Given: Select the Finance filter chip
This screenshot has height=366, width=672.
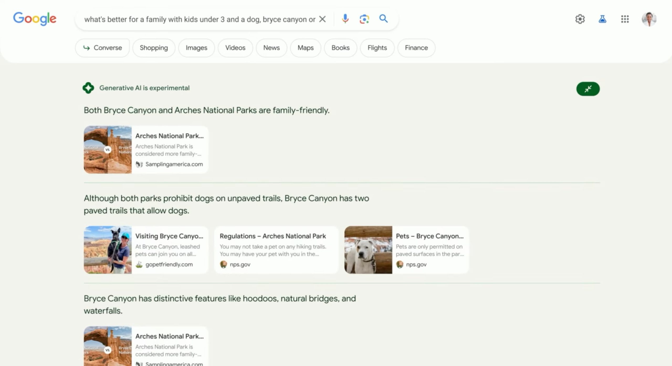Looking at the screenshot, I should click(416, 48).
